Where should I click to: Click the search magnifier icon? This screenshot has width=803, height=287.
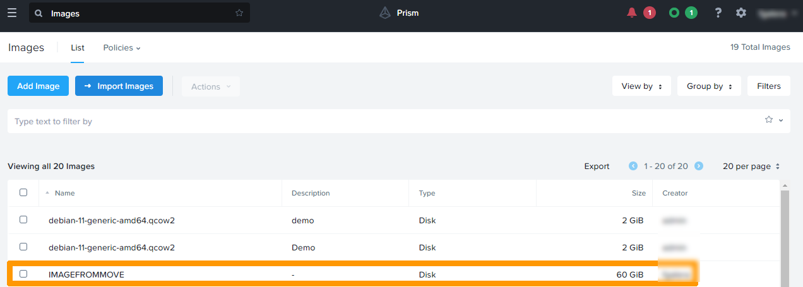(39, 13)
